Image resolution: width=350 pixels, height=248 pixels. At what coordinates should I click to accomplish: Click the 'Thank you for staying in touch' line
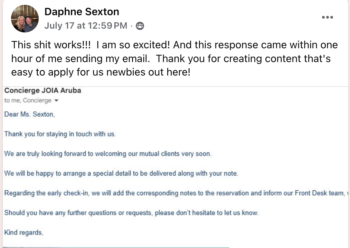point(60,134)
